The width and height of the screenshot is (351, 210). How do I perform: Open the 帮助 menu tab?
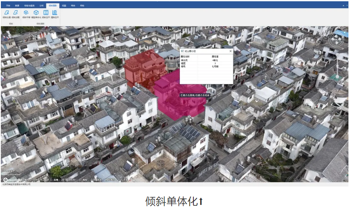pos(82,5)
